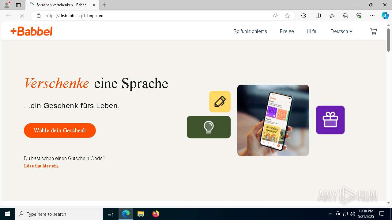Click the Babbel logo
This screenshot has height=220, width=392.
click(x=32, y=31)
